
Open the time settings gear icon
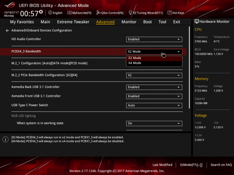41,12
